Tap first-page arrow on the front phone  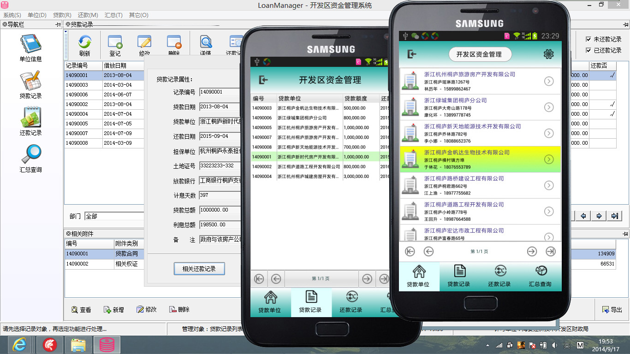click(410, 251)
